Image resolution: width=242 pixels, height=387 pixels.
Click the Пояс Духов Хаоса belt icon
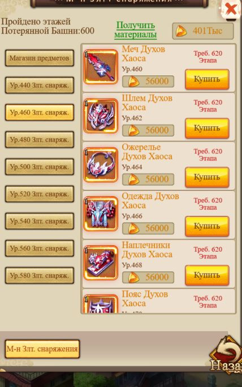[x=101, y=304]
